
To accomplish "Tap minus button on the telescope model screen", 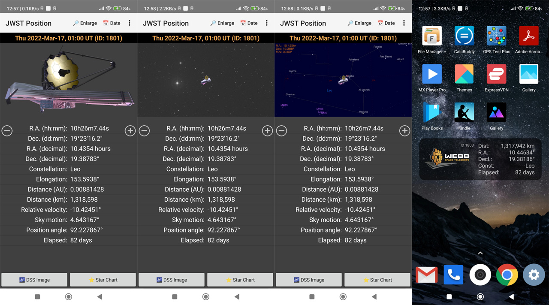I will 7,131.
